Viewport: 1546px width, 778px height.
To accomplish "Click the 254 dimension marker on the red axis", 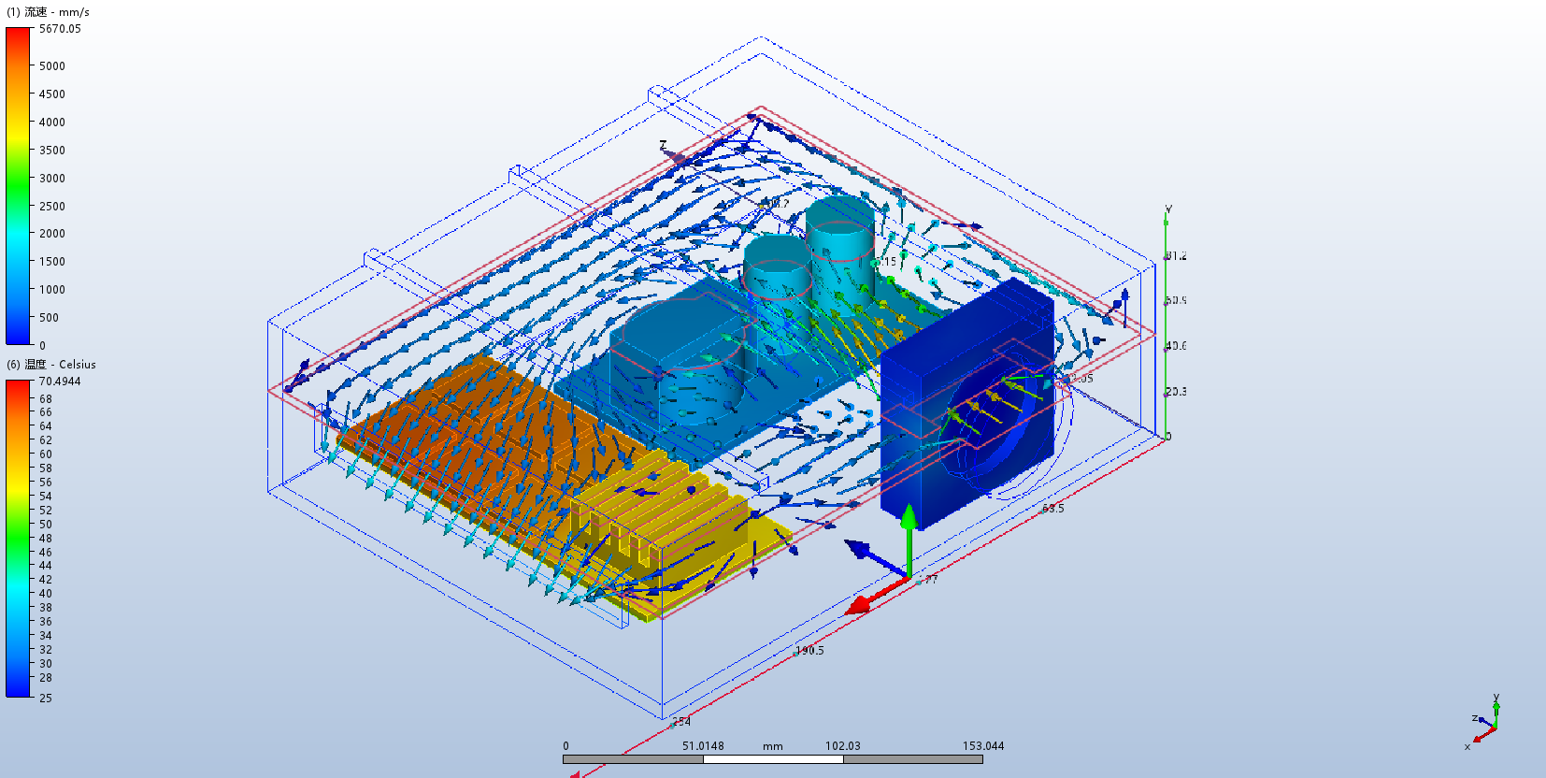I will (681, 721).
